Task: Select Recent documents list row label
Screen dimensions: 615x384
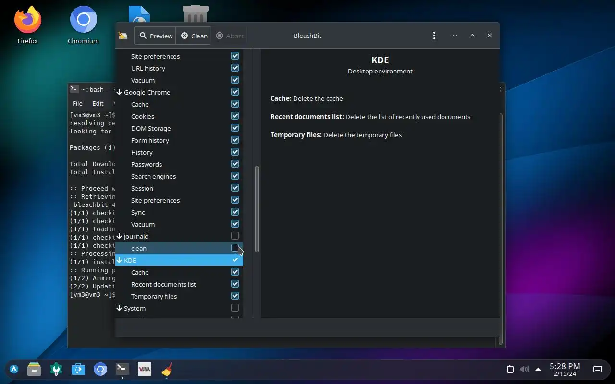Action: [x=163, y=284]
